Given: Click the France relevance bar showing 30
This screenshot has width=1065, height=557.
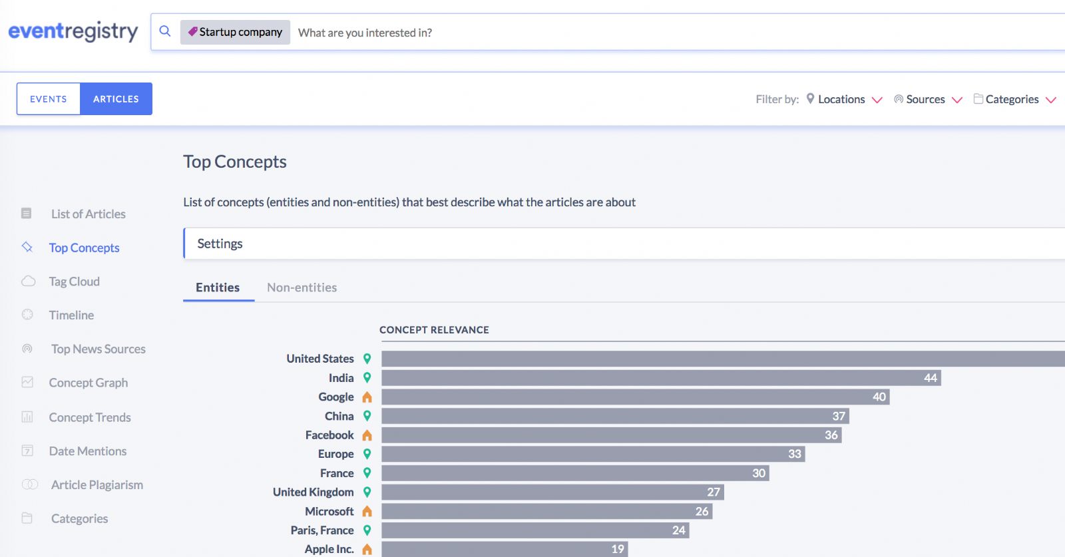Looking at the screenshot, I should pos(576,473).
